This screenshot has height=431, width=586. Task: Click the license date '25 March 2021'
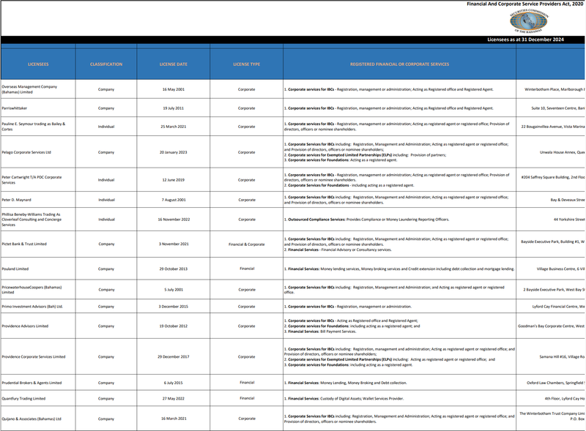(174, 127)
